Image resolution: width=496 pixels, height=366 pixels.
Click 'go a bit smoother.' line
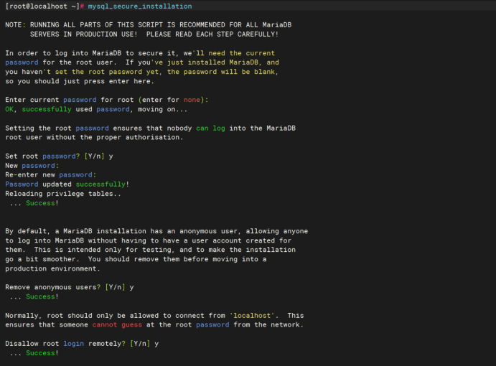(136, 259)
